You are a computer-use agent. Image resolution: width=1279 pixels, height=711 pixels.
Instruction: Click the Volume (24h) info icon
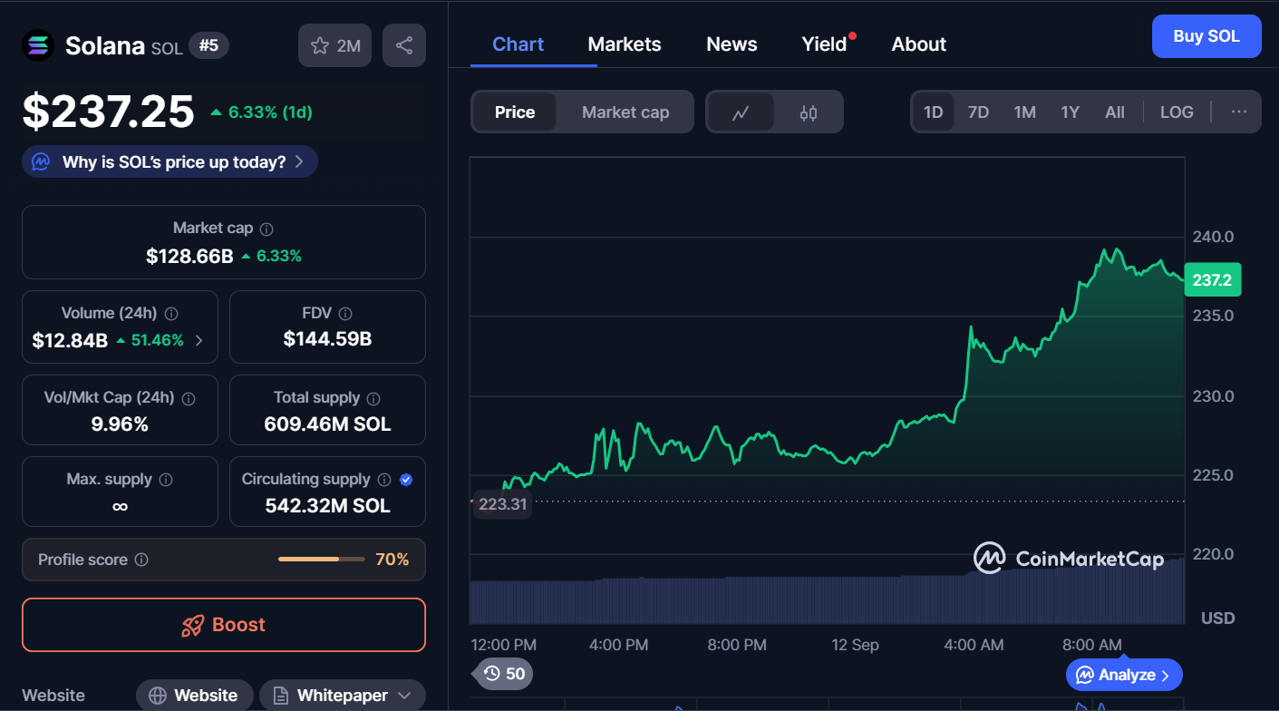pos(171,314)
